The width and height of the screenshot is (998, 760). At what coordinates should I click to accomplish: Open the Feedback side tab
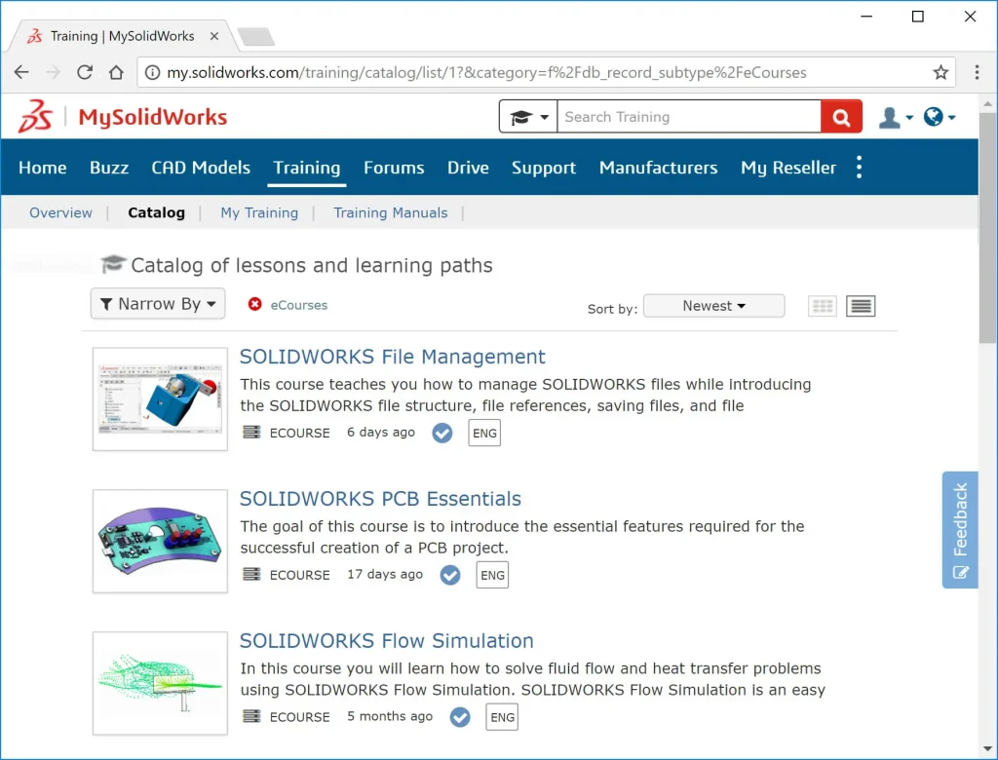[x=960, y=530]
